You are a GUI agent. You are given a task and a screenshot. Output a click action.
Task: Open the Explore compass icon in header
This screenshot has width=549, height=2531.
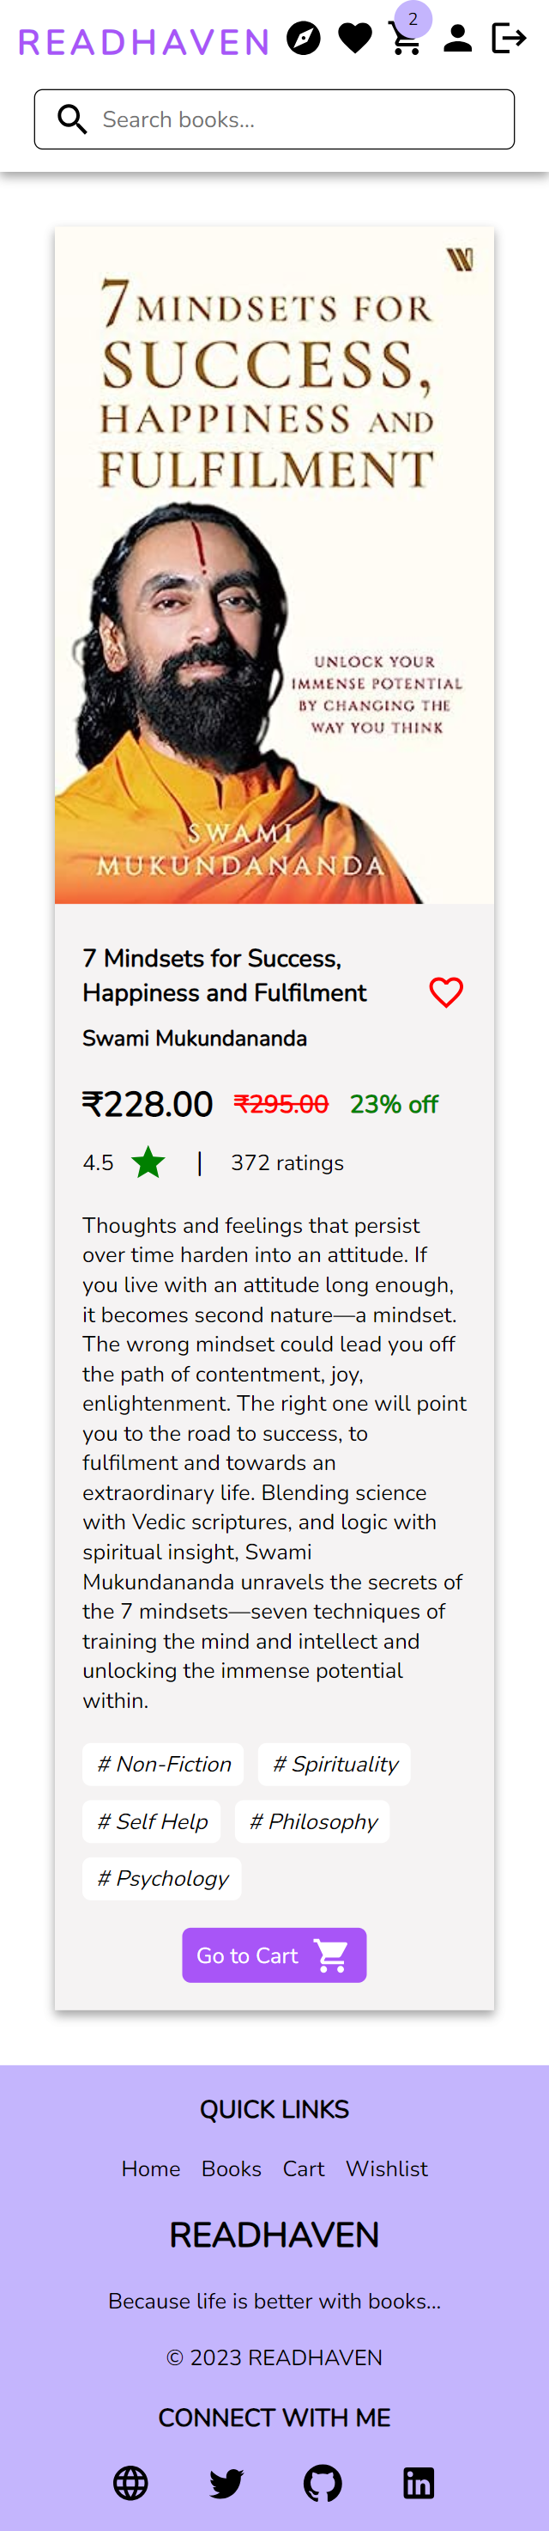pyautogui.click(x=305, y=37)
